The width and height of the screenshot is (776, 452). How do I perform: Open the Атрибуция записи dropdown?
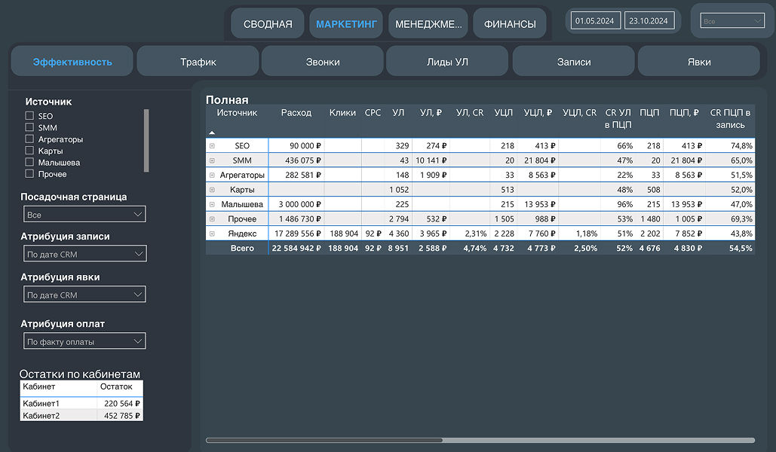[84, 255]
